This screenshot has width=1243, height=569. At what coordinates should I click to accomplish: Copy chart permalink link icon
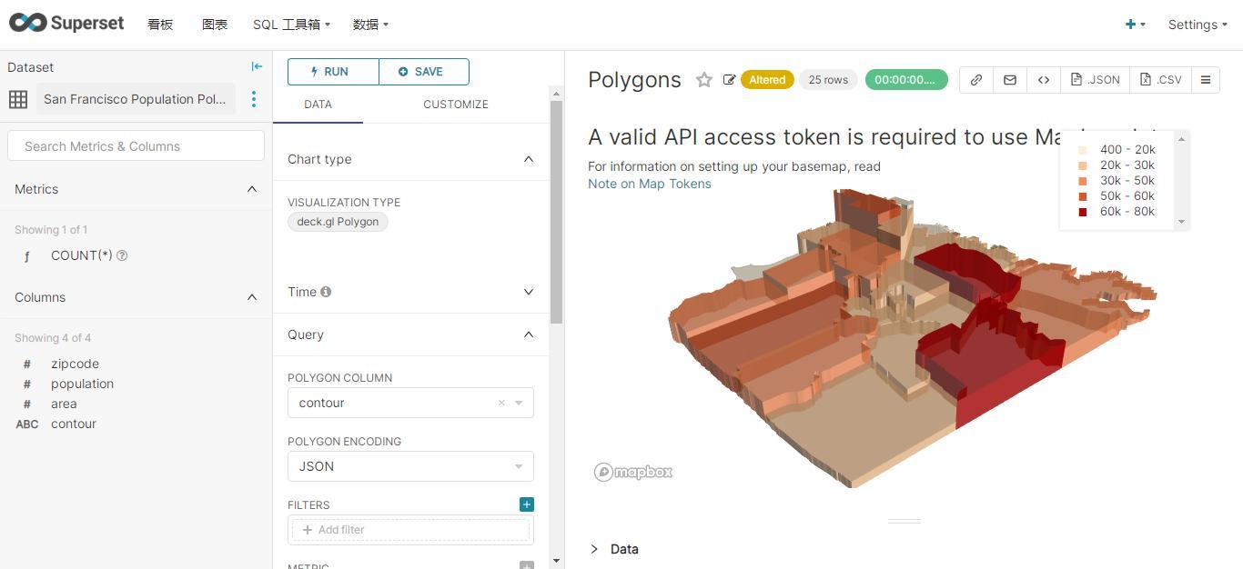click(x=975, y=80)
